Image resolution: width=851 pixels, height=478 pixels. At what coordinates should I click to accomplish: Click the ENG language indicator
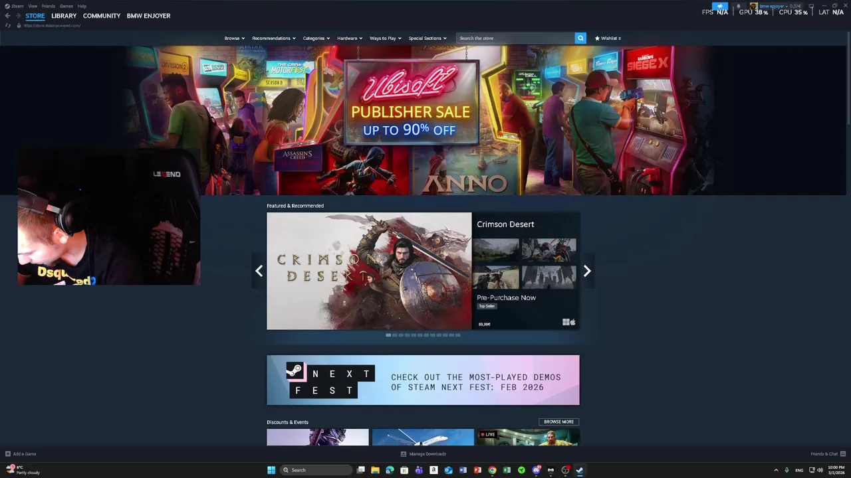(x=799, y=470)
